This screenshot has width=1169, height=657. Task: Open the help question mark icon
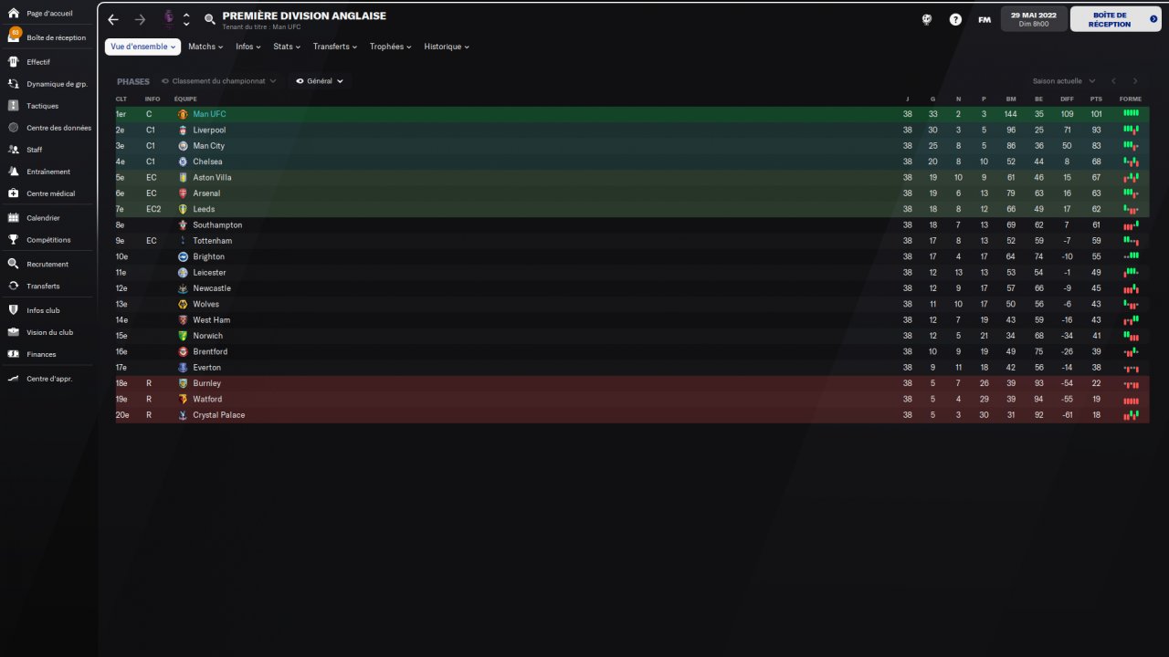point(955,19)
